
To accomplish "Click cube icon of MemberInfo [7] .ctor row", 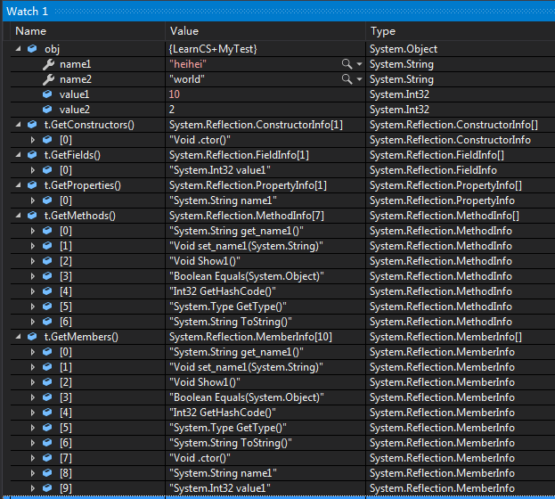I will tap(47, 457).
